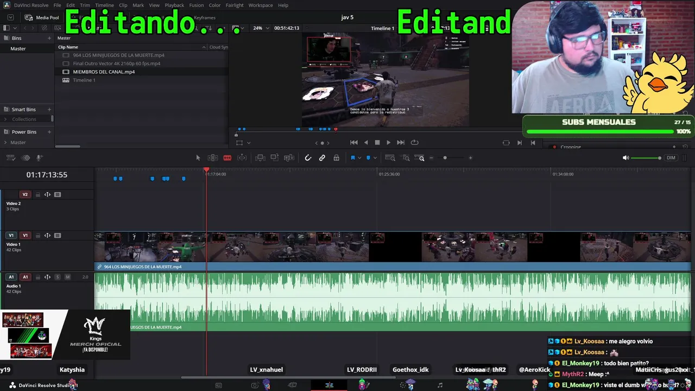Open the Fairlight menu
This screenshot has height=391, width=695.
235,5
